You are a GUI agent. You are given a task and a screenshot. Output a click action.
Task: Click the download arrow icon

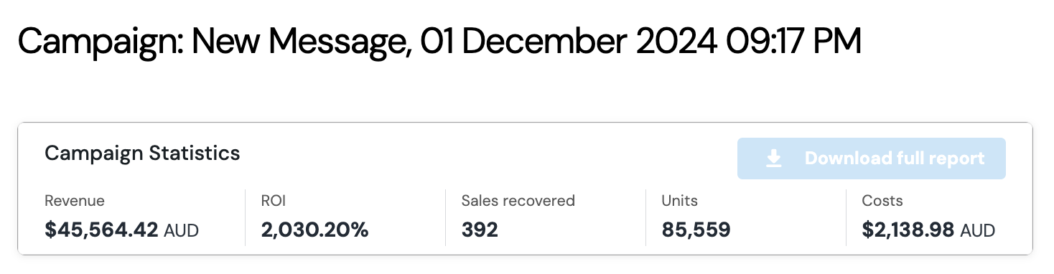tap(774, 159)
